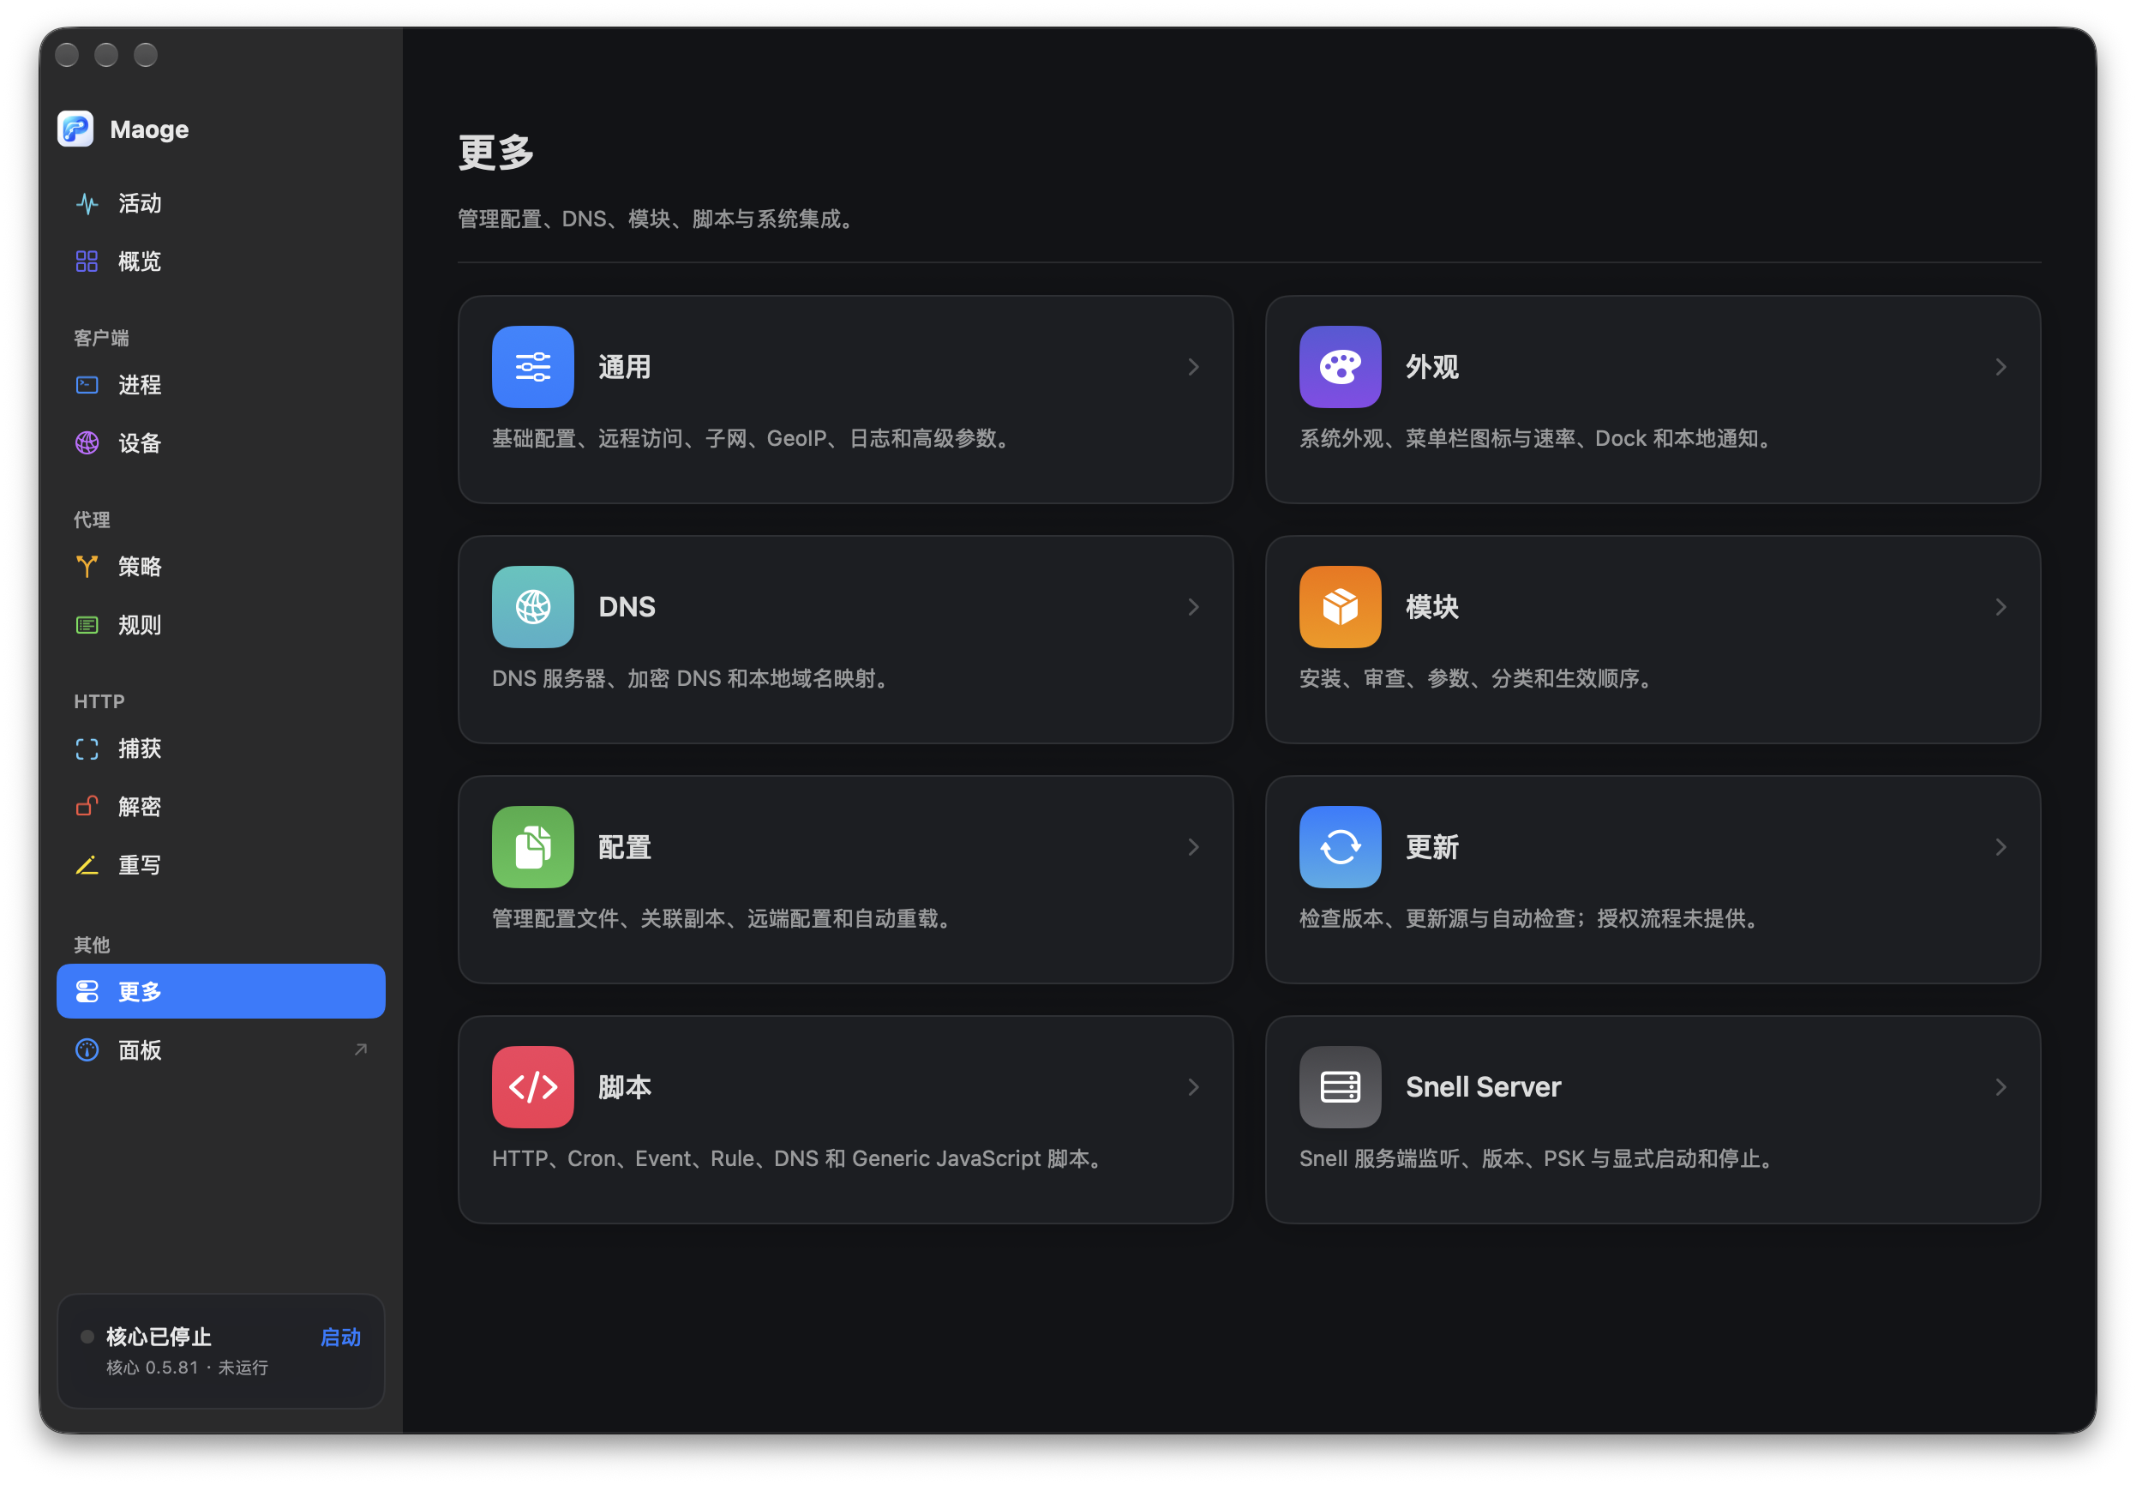The width and height of the screenshot is (2136, 1485).
Task: Click the 启动 start core button
Action: 340,1337
